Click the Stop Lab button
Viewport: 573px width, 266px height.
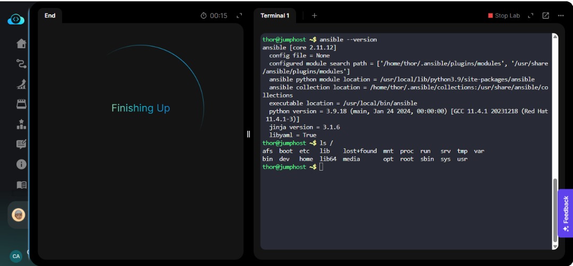(x=504, y=16)
